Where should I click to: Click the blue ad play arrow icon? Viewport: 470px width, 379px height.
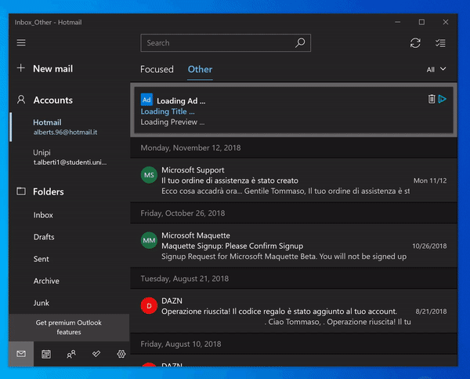pos(442,99)
